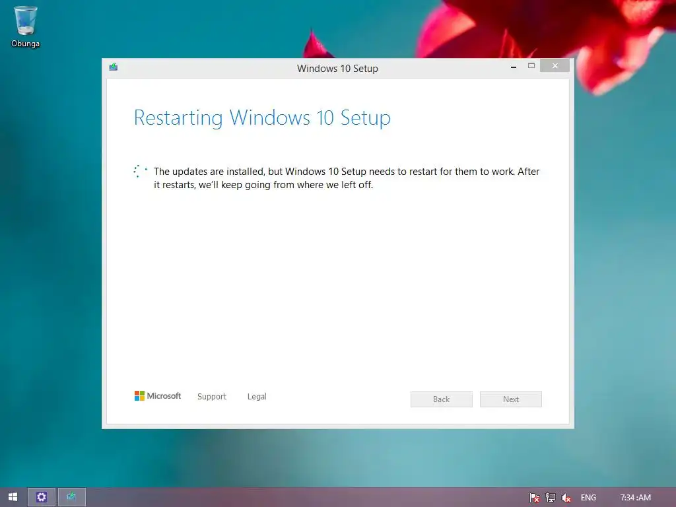Open the Legal link

pos(257,397)
